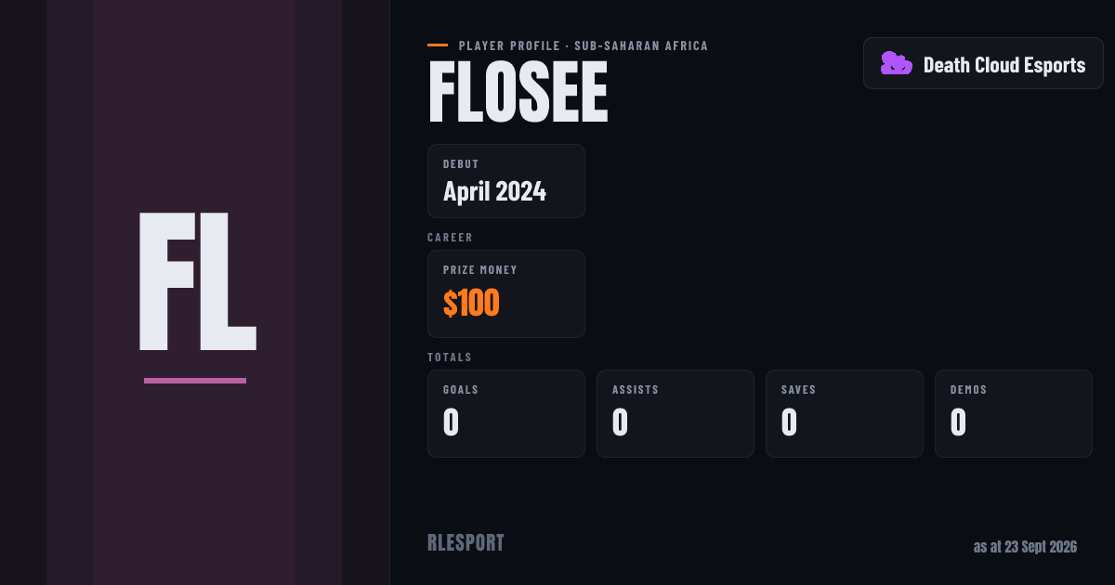The width and height of the screenshot is (1115, 585).
Task: Open the Debut April 2024 card
Action: click(506, 181)
